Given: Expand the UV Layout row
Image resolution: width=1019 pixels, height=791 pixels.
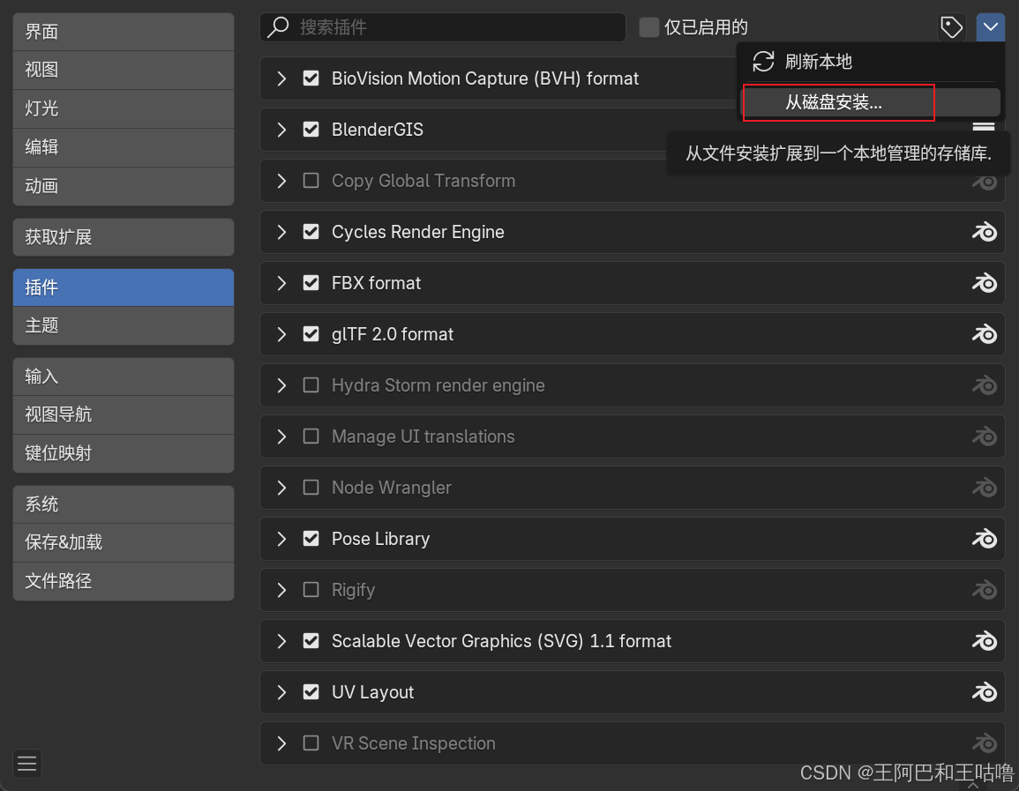Looking at the screenshot, I should point(281,692).
